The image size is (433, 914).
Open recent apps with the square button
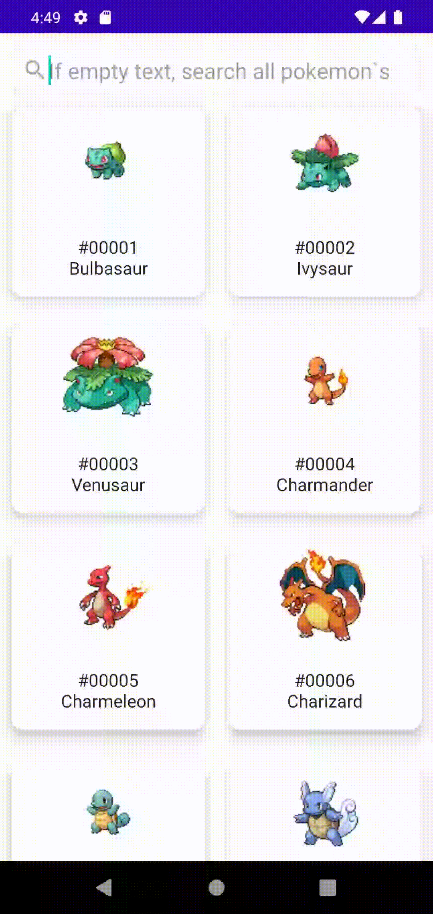(328, 888)
